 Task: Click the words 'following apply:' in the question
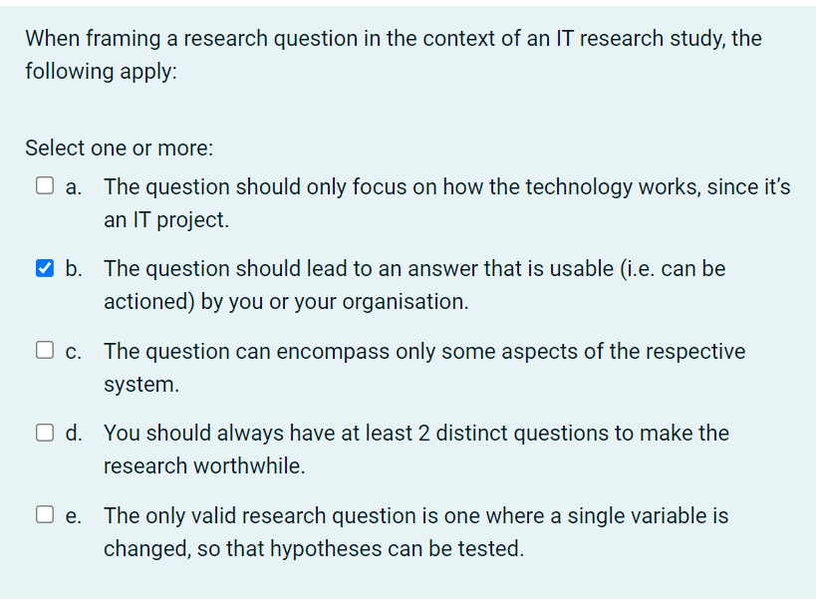[101, 72]
